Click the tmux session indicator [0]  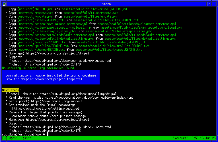(x=5, y=138)
